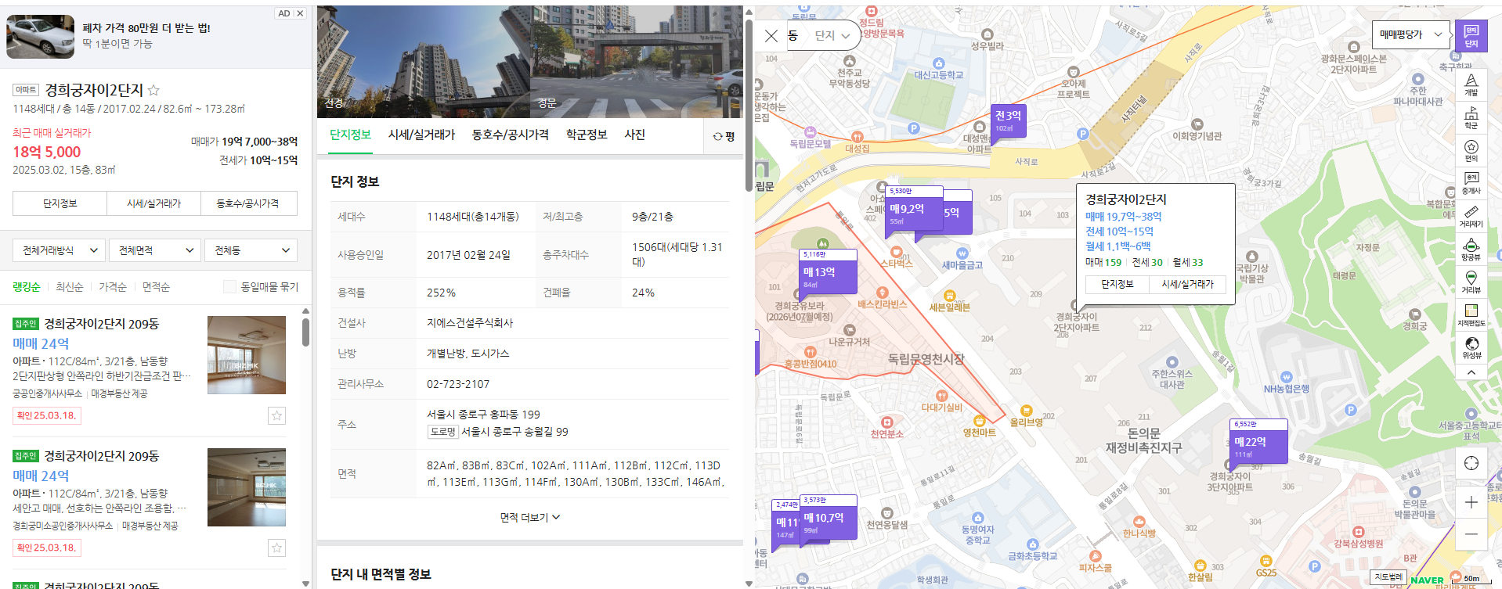The image size is (1502, 589).
Task: Bookmark the second 209동 listing star
Action: tap(276, 548)
